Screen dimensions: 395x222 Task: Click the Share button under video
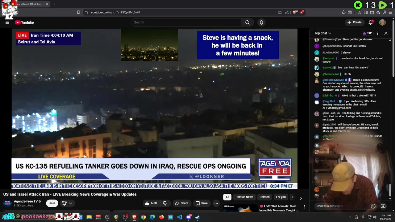coord(181,203)
